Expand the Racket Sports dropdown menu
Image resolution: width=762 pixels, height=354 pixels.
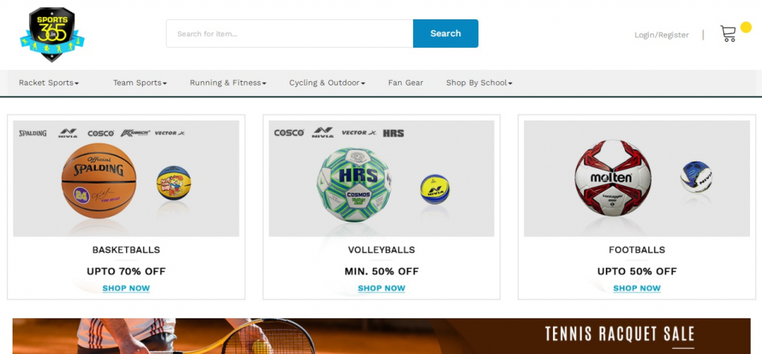point(48,83)
